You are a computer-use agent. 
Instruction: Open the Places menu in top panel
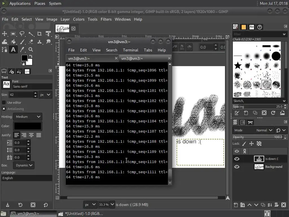40,3
